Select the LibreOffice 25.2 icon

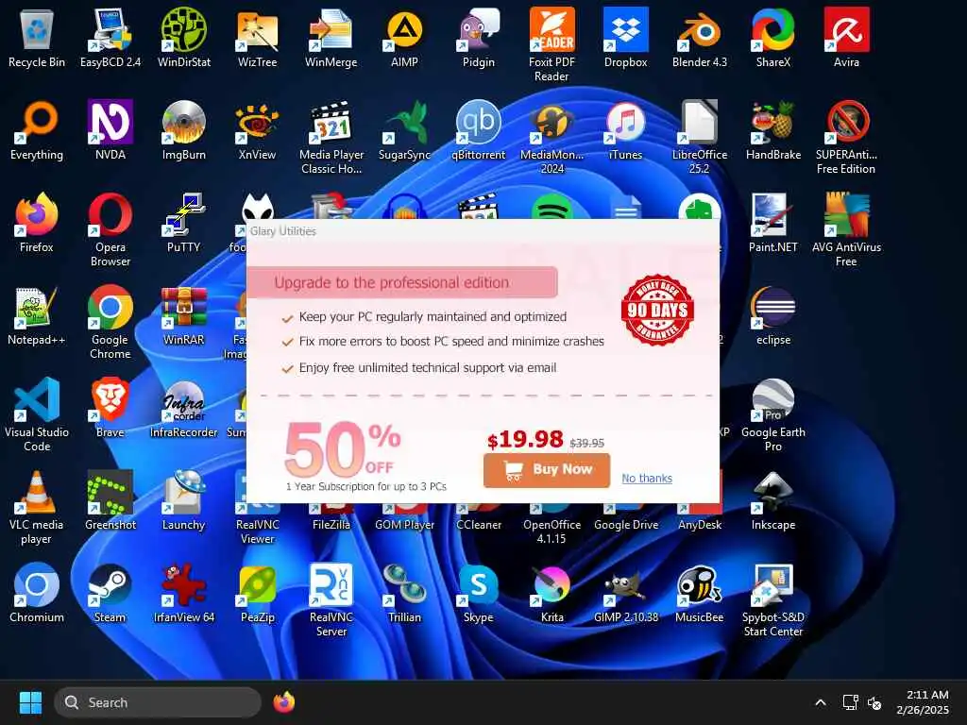point(700,137)
